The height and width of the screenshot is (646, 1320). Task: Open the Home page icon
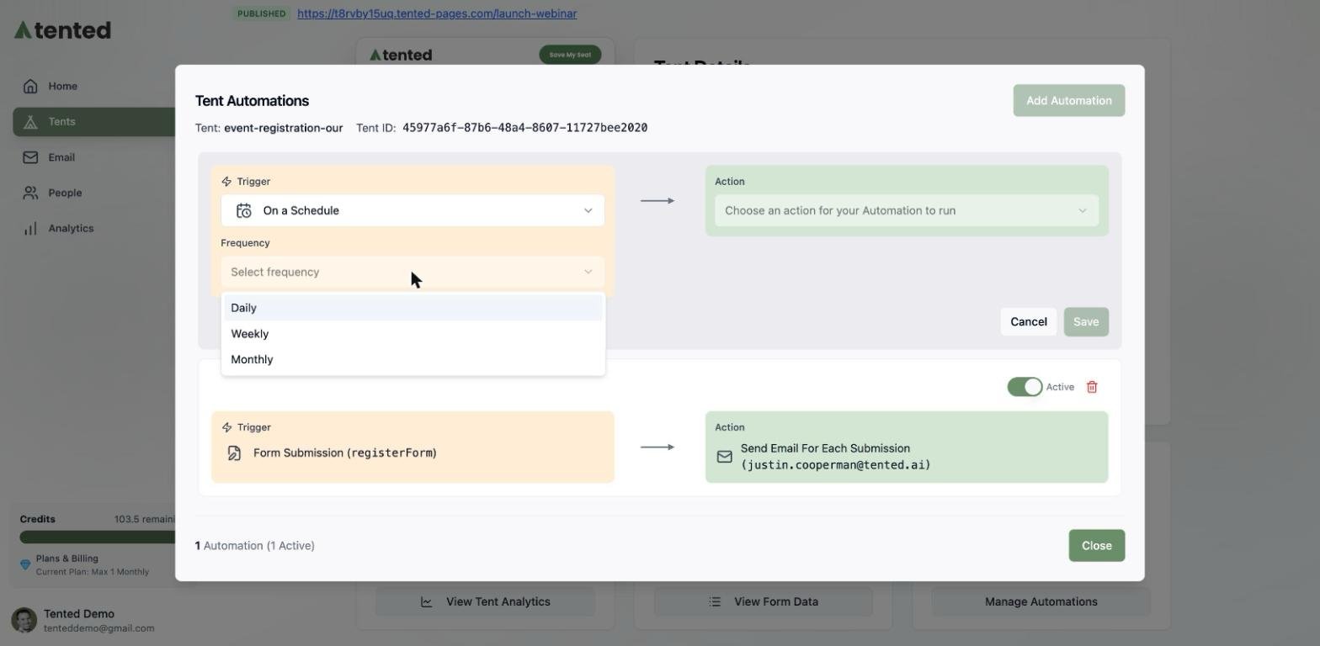pos(30,86)
